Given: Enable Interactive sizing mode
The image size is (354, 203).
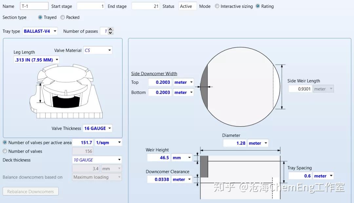Looking at the screenshot, I should [x=216, y=6].
